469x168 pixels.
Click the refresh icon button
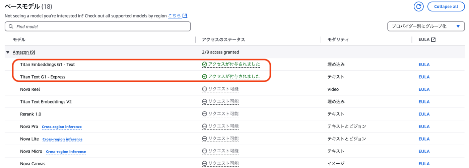[419, 6]
